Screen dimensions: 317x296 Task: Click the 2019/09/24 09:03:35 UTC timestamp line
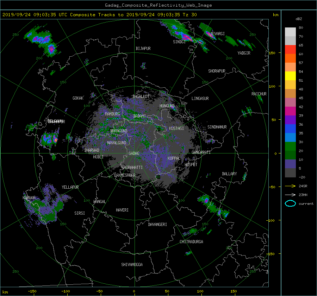[100, 15]
